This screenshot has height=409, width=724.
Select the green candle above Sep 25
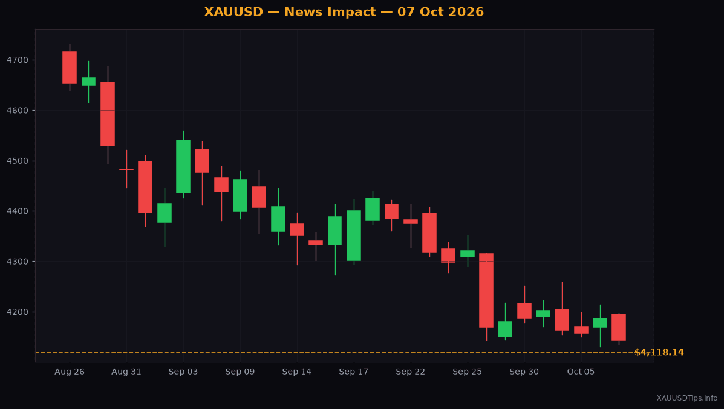click(468, 254)
